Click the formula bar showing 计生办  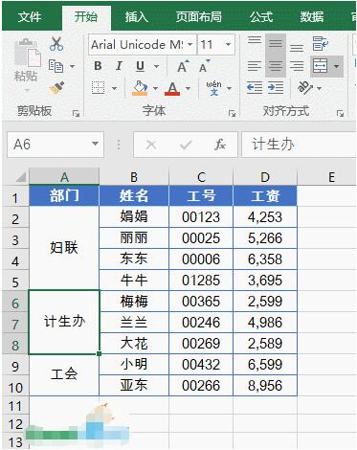[299, 145]
